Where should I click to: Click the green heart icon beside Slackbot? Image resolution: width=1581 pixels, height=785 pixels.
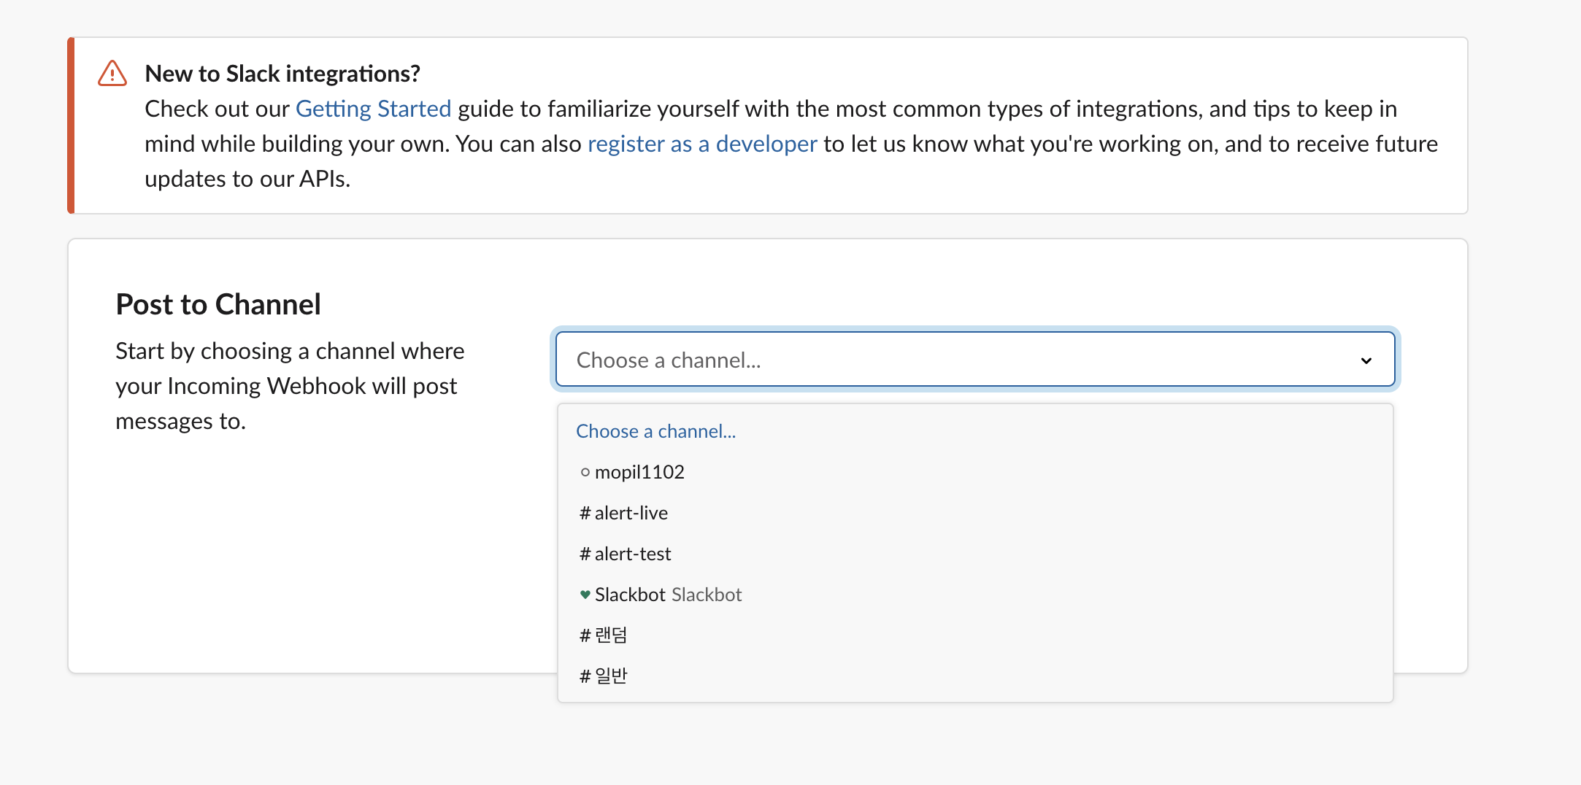[585, 595]
